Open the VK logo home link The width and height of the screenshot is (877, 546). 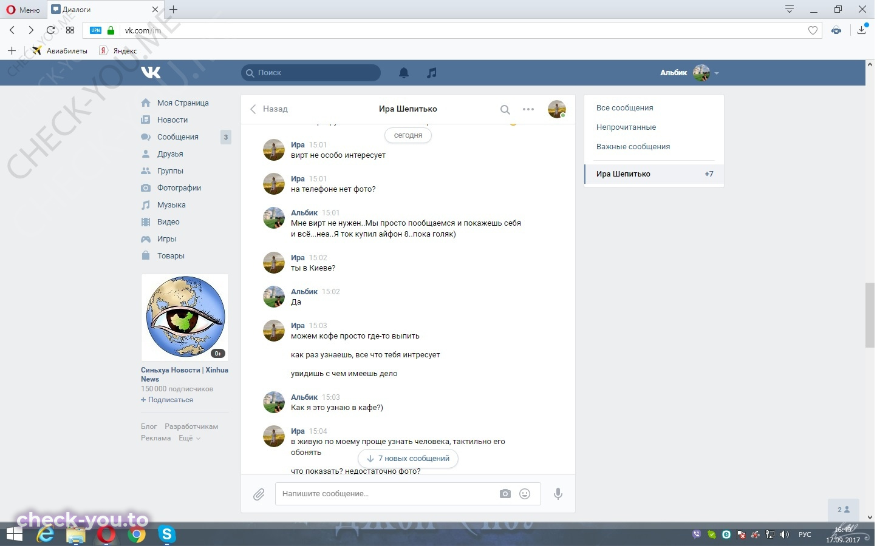[151, 73]
